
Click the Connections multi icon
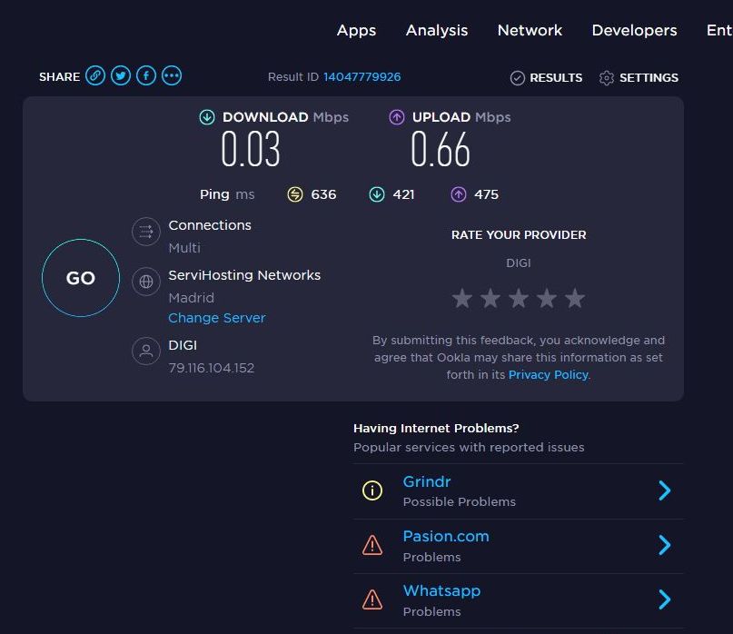point(145,233)
